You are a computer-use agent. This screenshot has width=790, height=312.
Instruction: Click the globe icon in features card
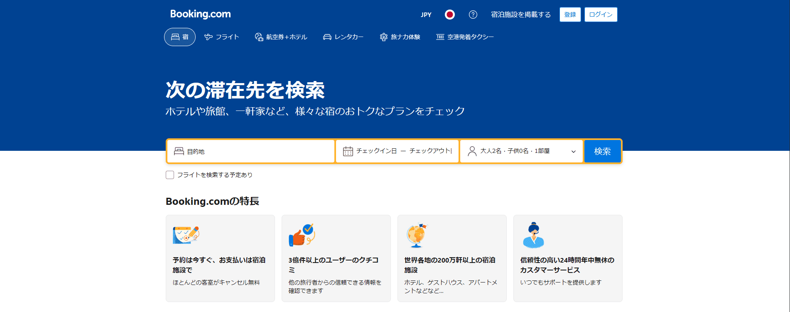(x=416, y=235)
